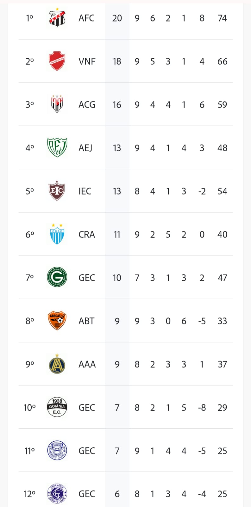251x507 pixels.
Task: Open the maroon EIC crest
Action: (x=57, y=191)
